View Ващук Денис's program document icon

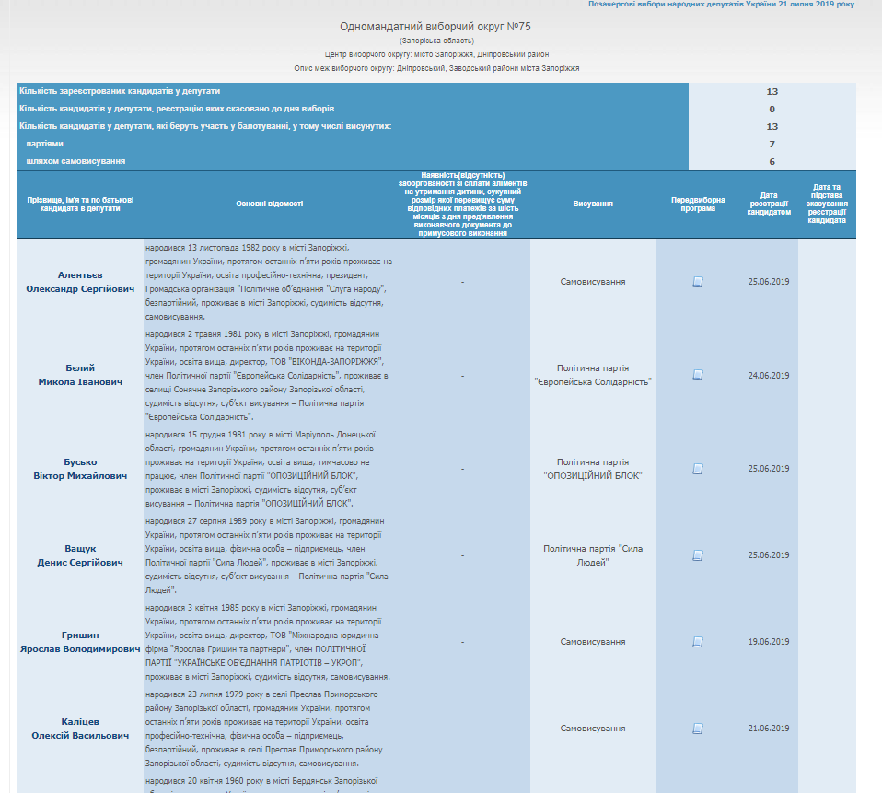click(698, 555)
